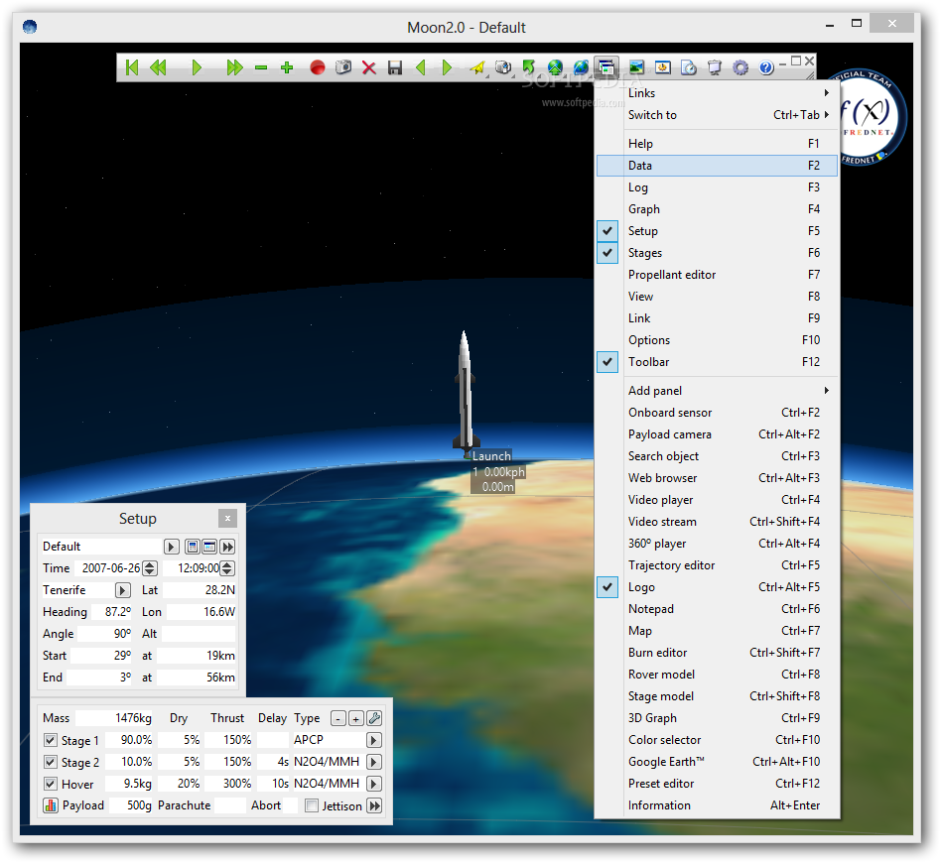Start simulation with green play icon
Viewport: 941px width, 863px height.
tap(197, 67)
